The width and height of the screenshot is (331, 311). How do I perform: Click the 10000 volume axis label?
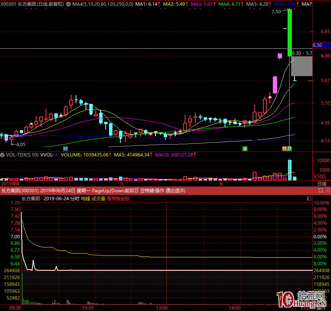tap(323, 161)
